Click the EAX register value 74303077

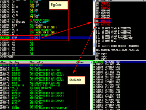click(x=105, y=3)
